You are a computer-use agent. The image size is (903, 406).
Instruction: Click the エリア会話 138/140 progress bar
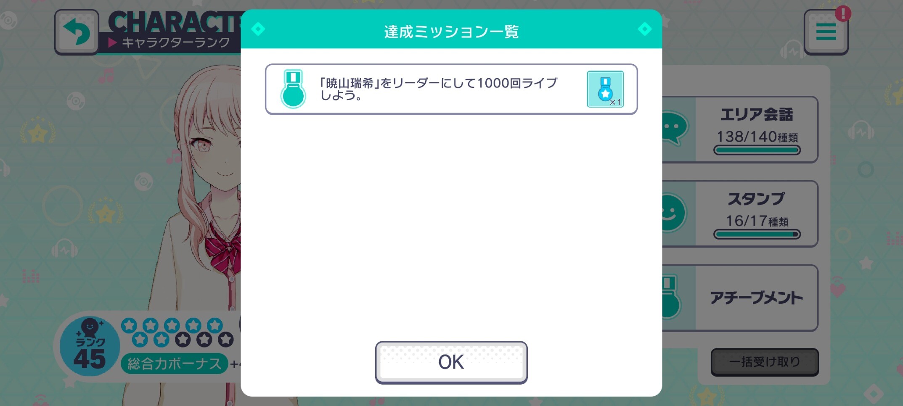(x=757, y=150)
